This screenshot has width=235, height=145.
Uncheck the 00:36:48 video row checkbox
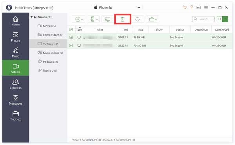(x=71, y=45)
